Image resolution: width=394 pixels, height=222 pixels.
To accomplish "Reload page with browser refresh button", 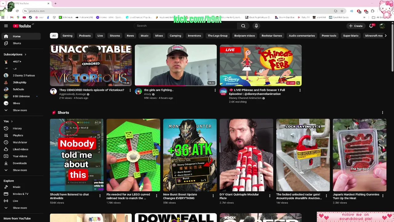I will tap(17, 11).
